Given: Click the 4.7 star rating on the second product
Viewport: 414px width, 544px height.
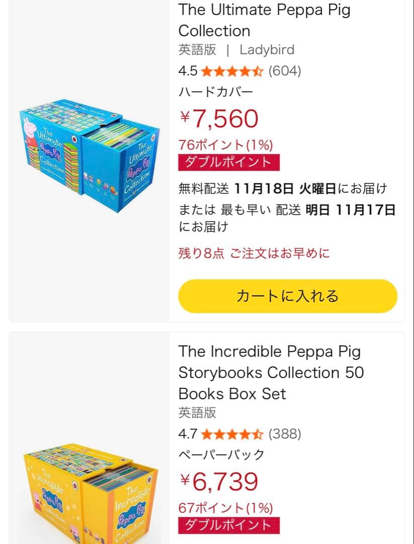Looking at the screenshot, I should pyautogui.click(x=234, y=434).
